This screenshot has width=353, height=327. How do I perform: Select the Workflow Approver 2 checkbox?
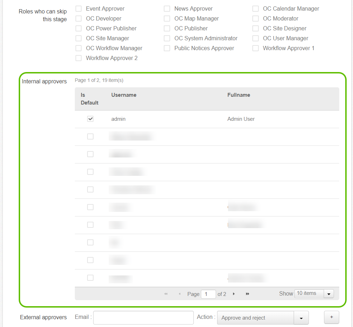(x=78, y=58)
